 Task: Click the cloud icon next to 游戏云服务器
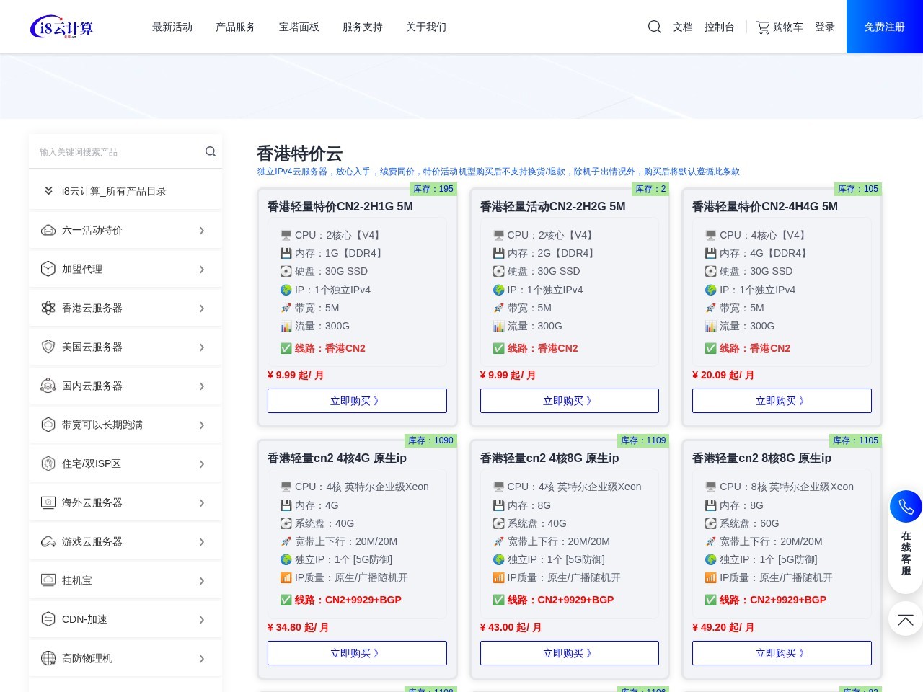coord(48,541)
